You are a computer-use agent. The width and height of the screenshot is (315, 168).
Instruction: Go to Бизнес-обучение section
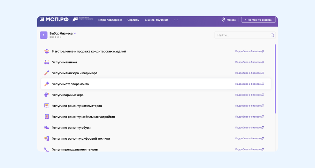[156, 20]
